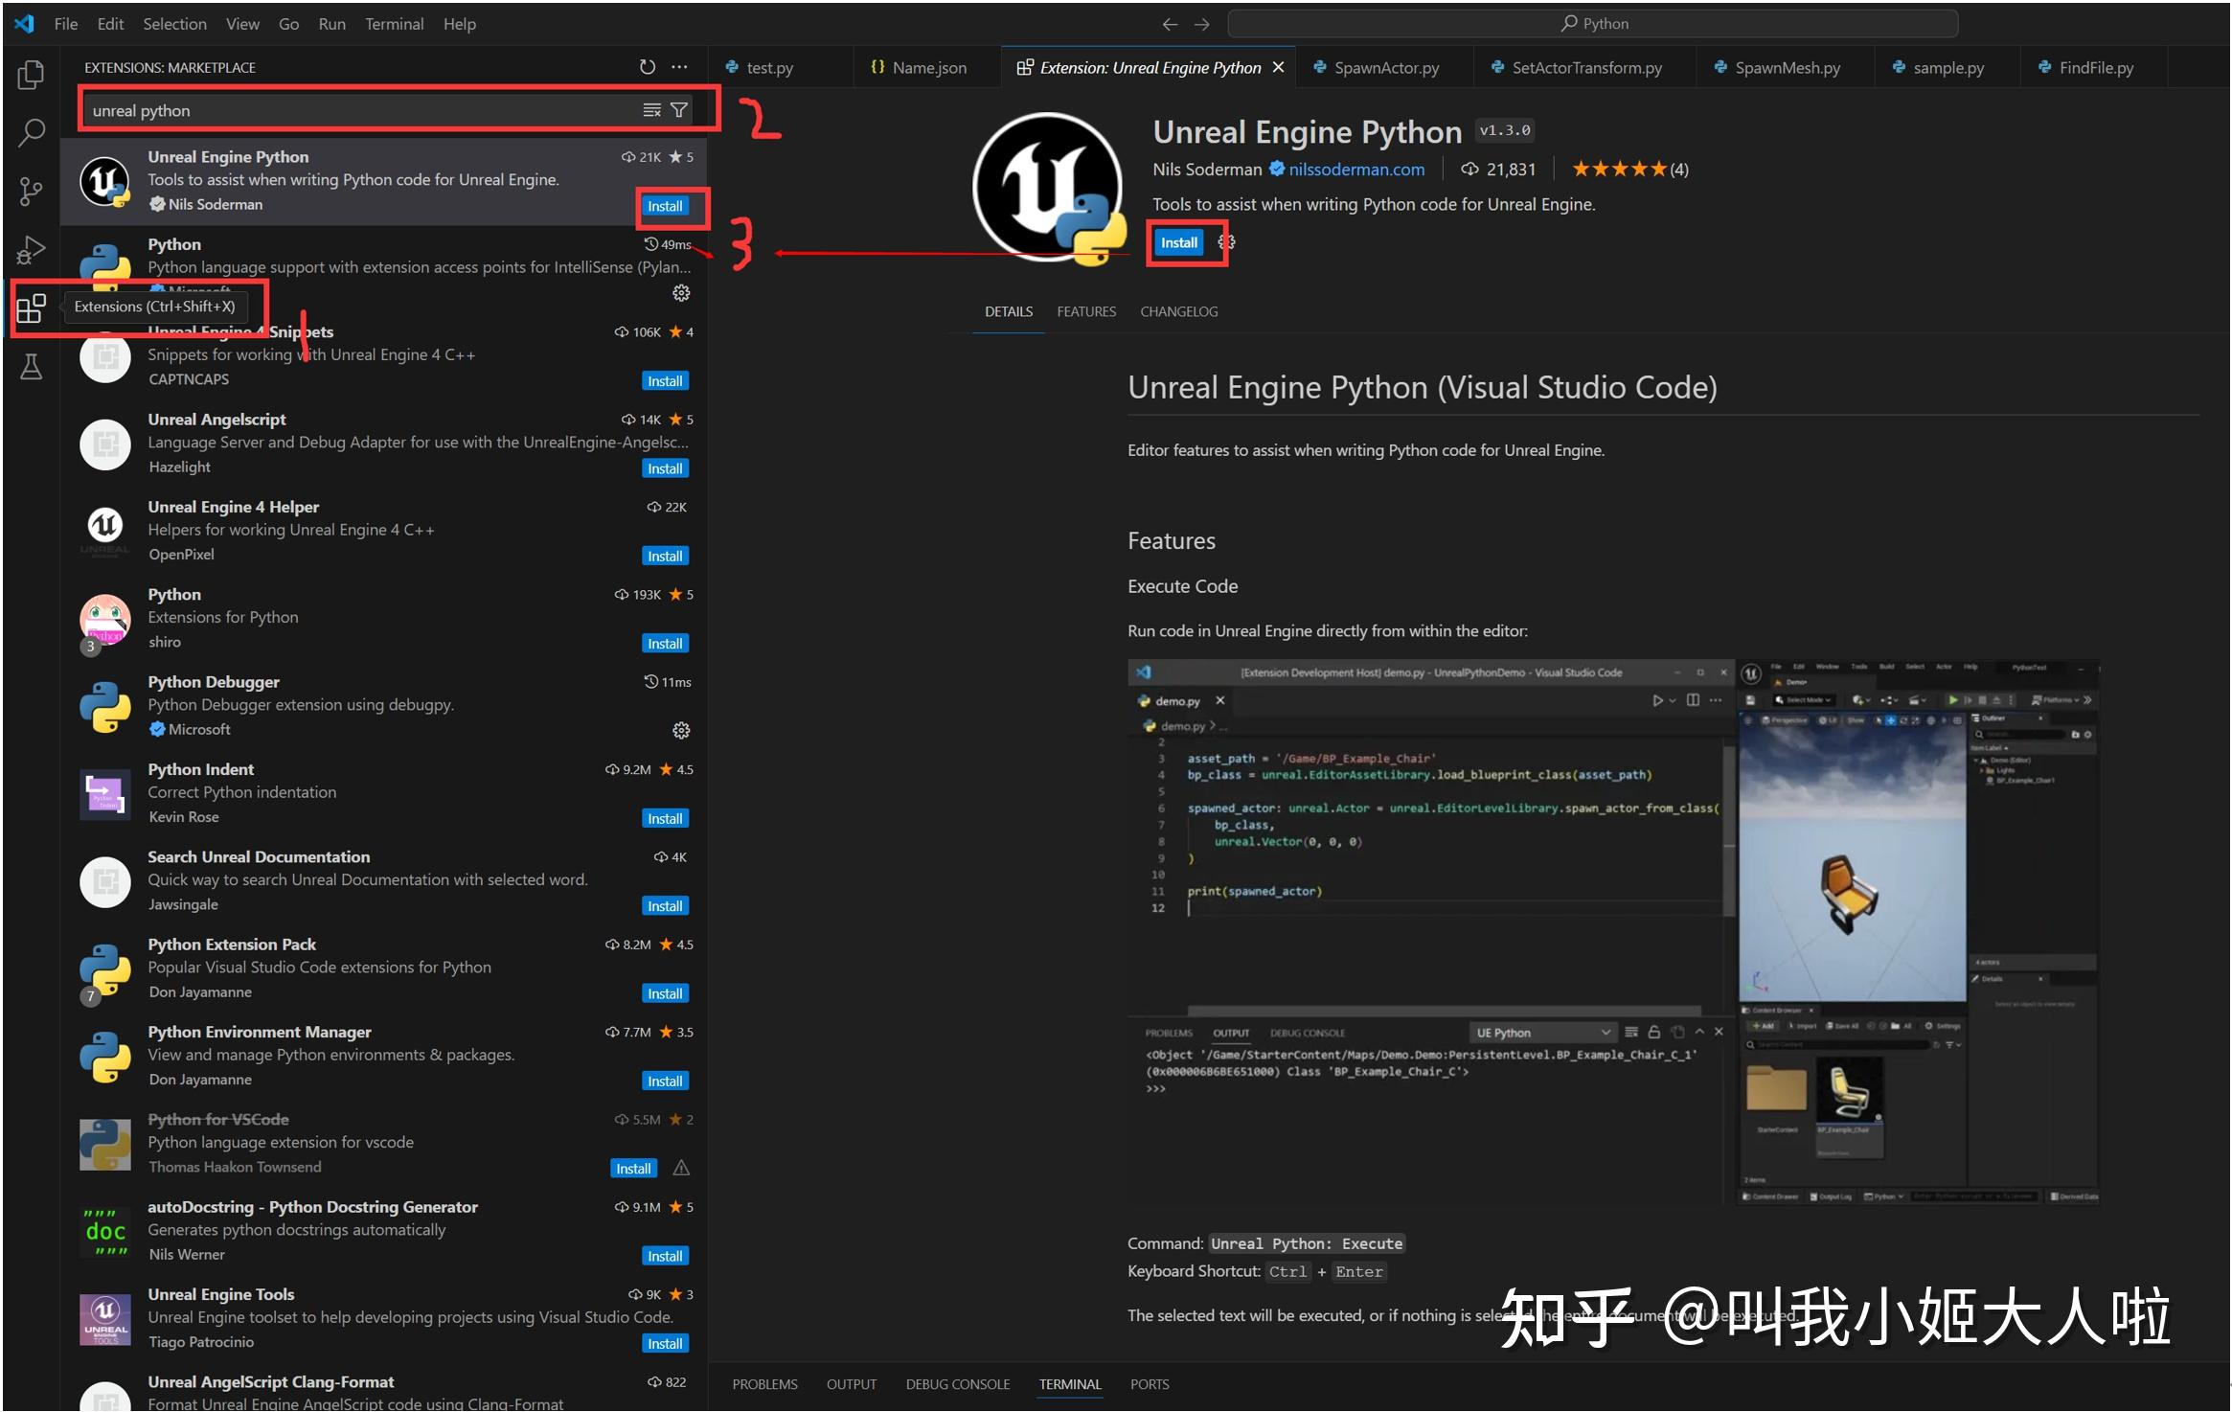The height and width of the screenshot is (1412, 2232).
Task: Open the gear menu beside the Install button
Action: pyautogui.click(x=1227, y=242)
